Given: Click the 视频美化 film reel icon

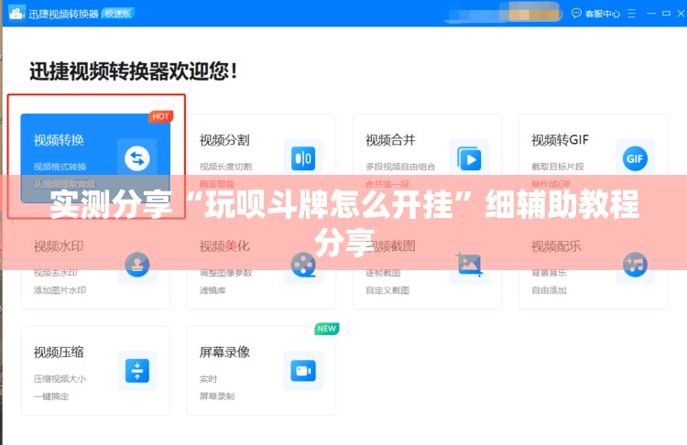Looking at the screenshot, I should point(303,265).
